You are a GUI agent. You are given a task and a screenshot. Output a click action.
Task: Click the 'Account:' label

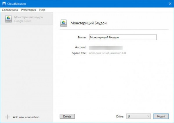[x=81, y=47]
